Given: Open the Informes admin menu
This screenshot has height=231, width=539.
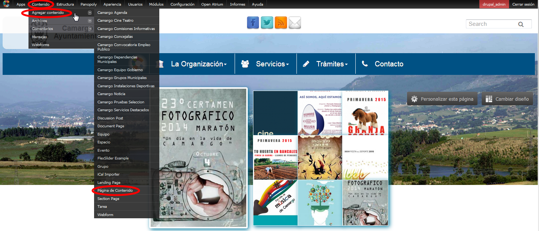Looking at the screenshot, I should (x=238, y=4).
